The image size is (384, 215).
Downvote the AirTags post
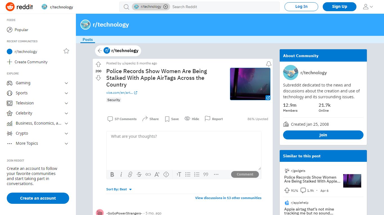(x=98, y=78)
